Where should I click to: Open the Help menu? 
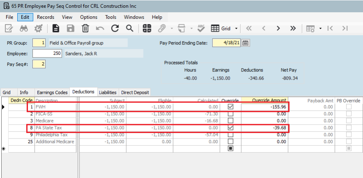(157, 17)
